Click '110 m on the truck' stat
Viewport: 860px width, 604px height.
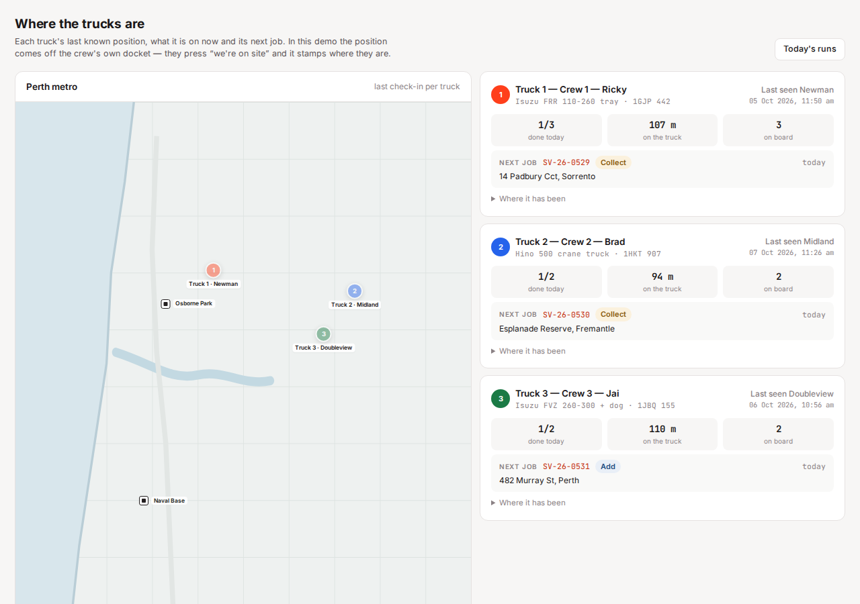(662, 434)
